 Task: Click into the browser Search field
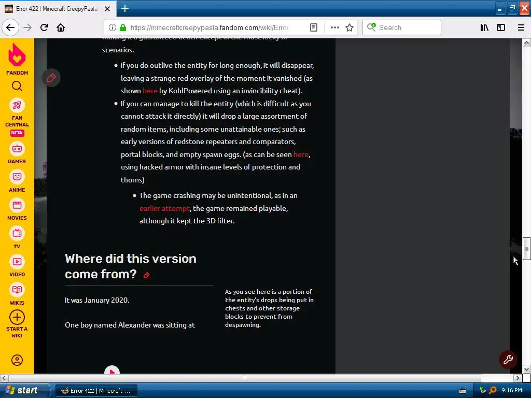point(402,27)
